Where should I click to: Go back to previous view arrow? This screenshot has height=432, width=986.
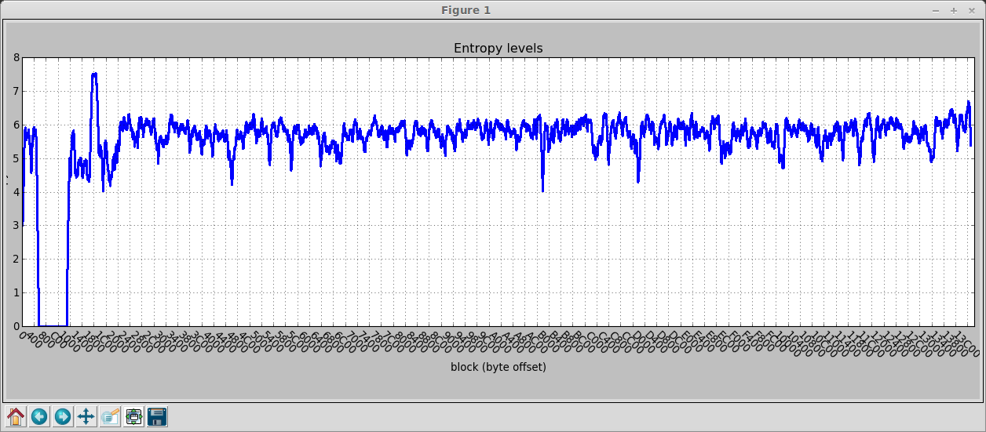(x=39, y=416)
